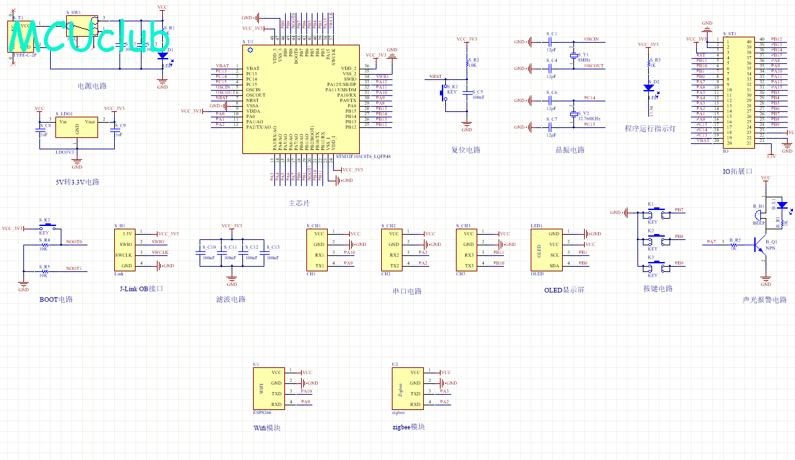Click the '复位电路' section label

click(x=466, y=150)
